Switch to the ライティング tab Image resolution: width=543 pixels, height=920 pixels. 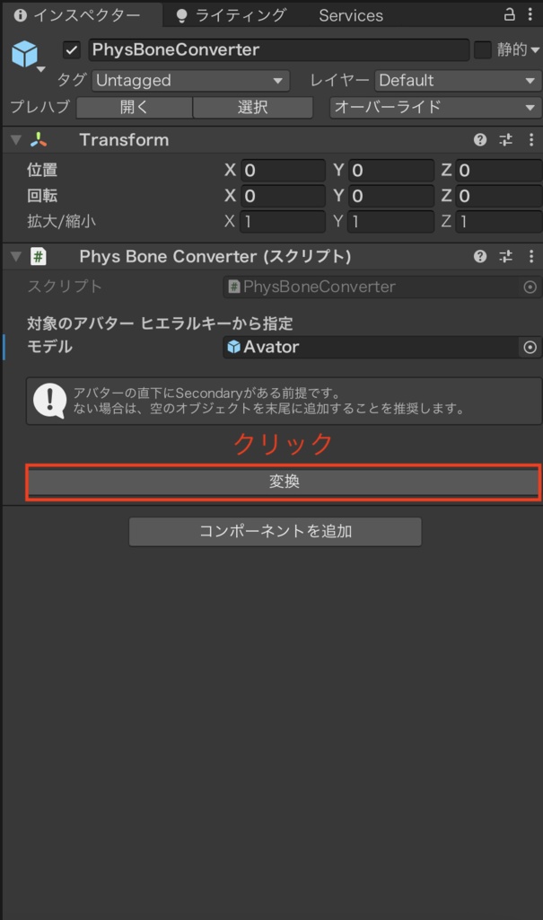coord(232,15)
